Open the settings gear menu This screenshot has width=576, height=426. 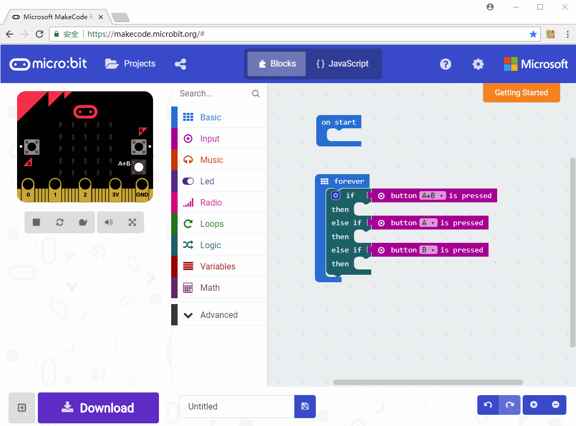[478, 64]
